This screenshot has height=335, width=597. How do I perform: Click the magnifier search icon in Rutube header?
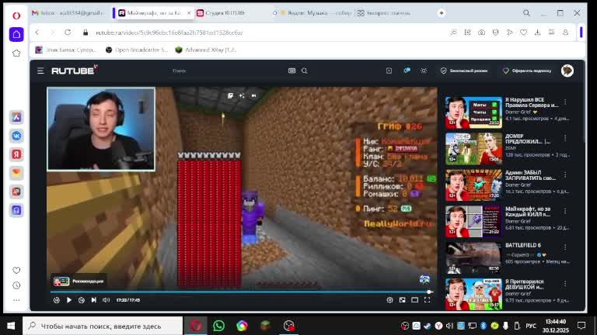pos(304,71)
